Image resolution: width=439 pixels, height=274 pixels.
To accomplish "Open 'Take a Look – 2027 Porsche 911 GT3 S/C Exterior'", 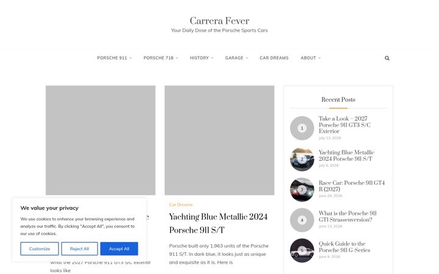I will tap(344, 125).
